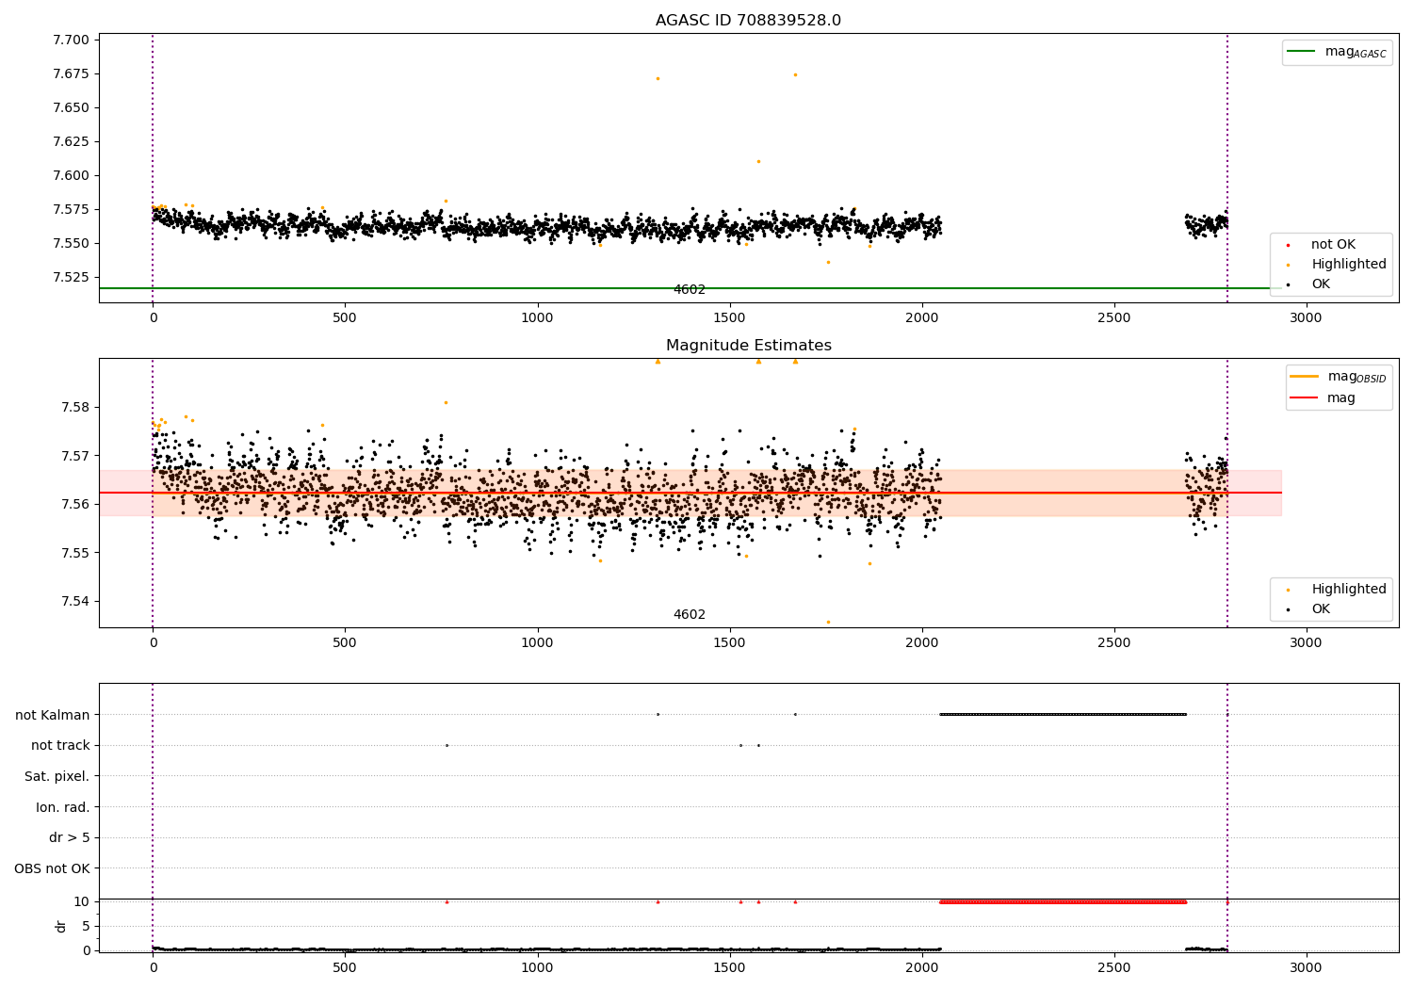This screenshot has width=1413, height=989.
Task: Click the mag OBSID legend entry in the middle plot
Action: (1339, 377)
